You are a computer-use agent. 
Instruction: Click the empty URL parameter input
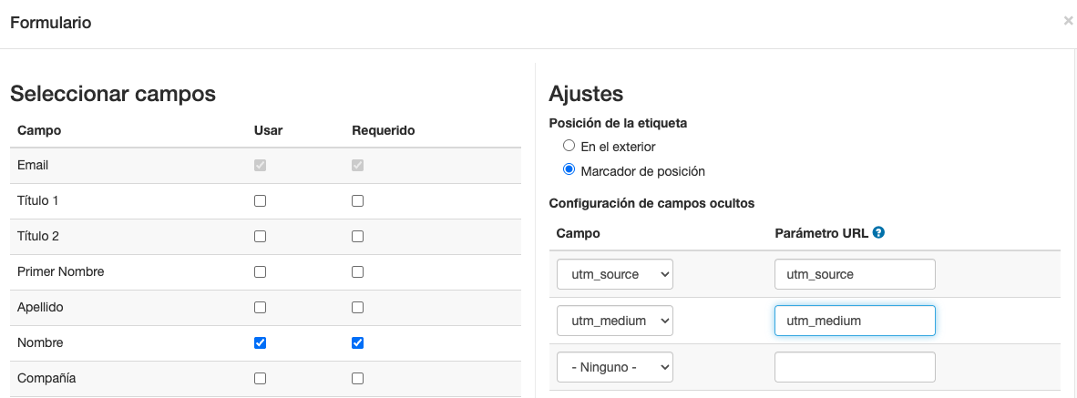point(855,367)
